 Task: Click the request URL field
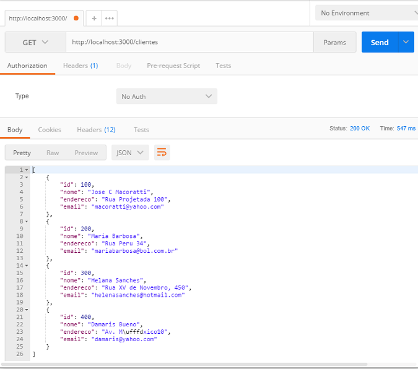(189, 42)
